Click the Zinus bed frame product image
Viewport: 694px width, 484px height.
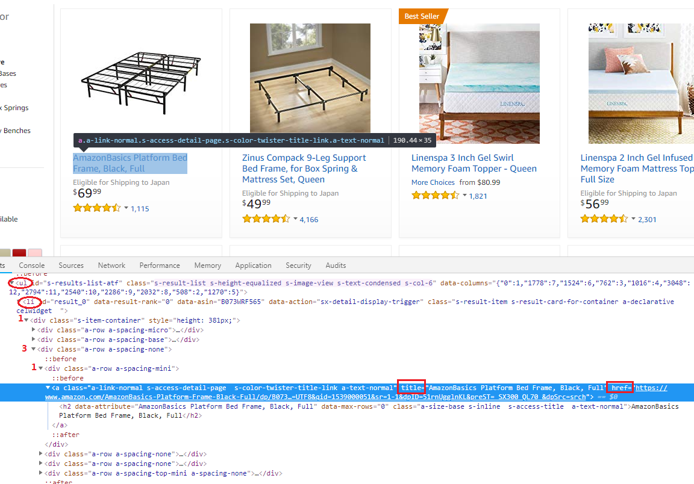(310, 78)
